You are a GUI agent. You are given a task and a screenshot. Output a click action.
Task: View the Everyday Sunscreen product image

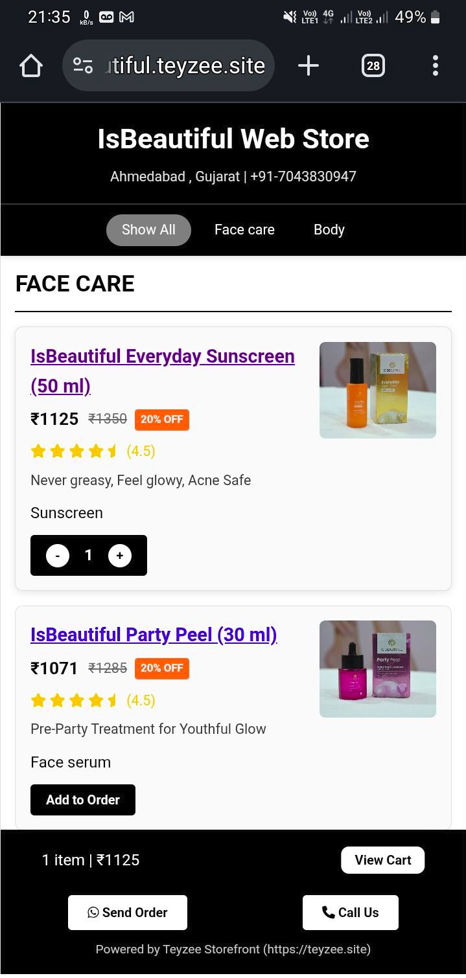(378, 390)
